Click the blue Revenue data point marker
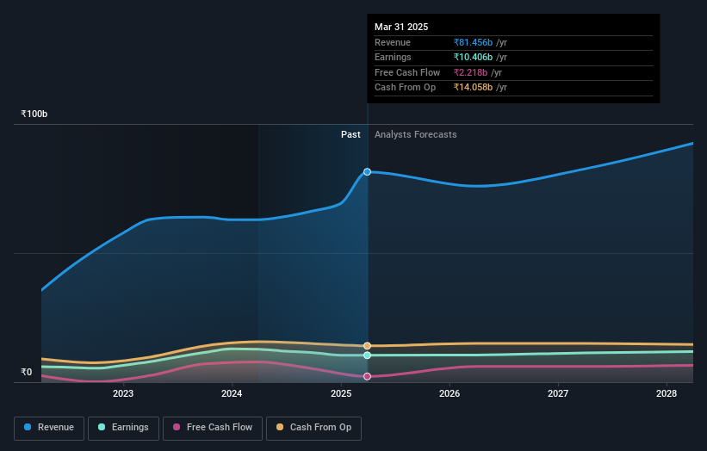Image resolution: width=707 pixels, height=451 pixels. (x=368, y=171)
